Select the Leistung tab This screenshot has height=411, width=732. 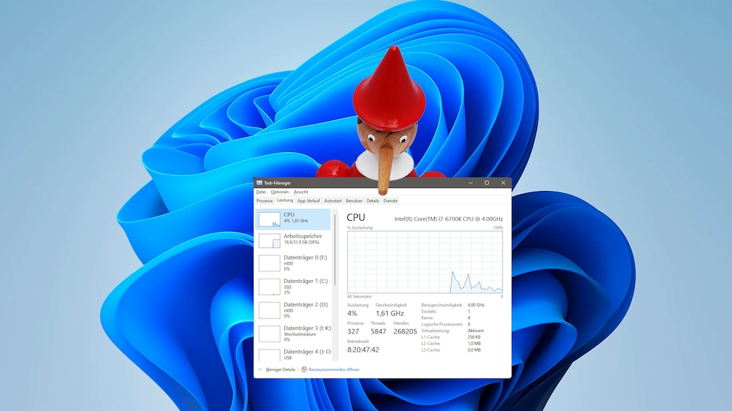(x=285, y=200)
